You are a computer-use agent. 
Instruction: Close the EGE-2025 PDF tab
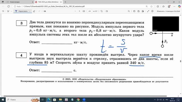tap(61, 2)
